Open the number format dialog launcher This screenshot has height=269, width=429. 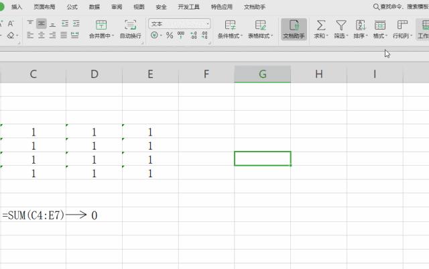[x=210, y=43]
